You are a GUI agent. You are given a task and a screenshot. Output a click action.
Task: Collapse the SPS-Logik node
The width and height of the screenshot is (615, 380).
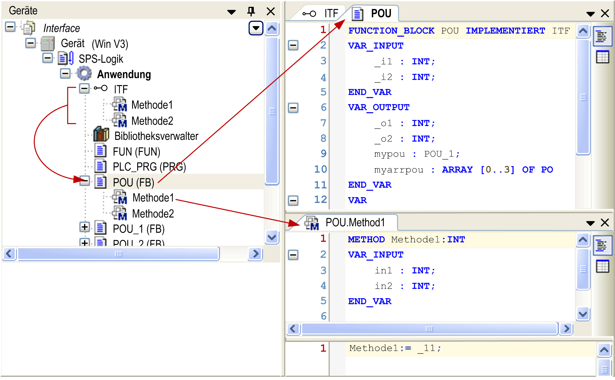click(48, 58)
